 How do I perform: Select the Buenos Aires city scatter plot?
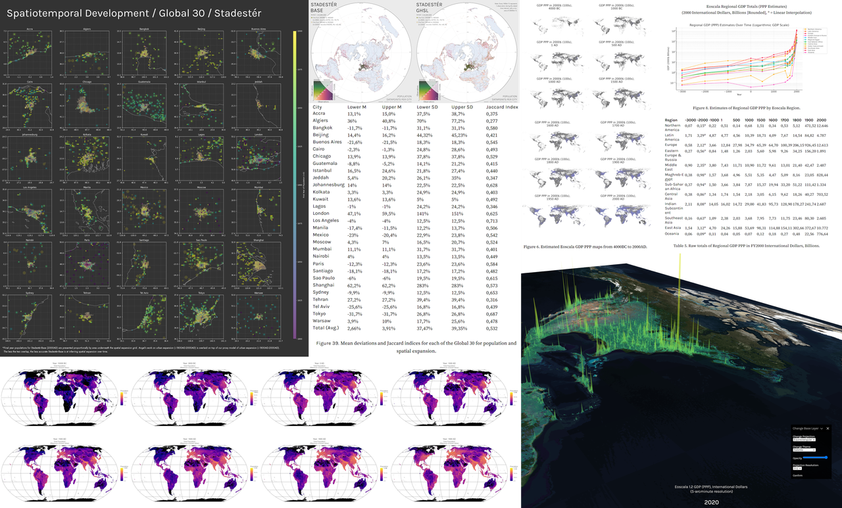257,52
